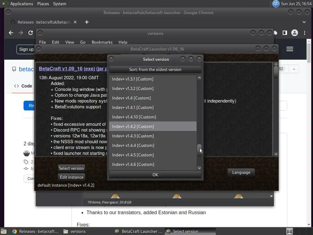
Task: Click GitHub repository icon beside betac
Action: pos(14,69)
